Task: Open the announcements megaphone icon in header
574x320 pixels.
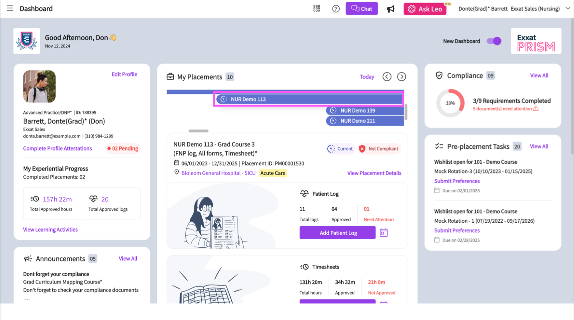Action: (x=391, y=9)
